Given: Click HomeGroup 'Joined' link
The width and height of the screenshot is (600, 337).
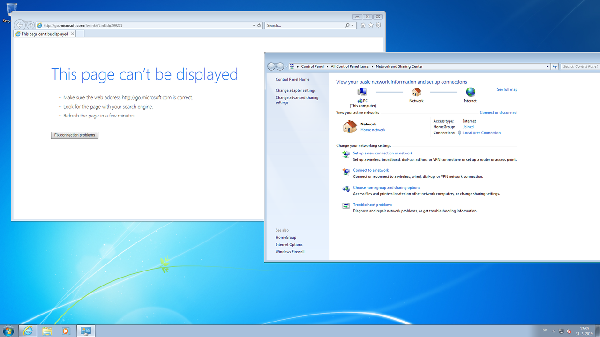Looking at the screenshot, I should [x=468, y=127].
